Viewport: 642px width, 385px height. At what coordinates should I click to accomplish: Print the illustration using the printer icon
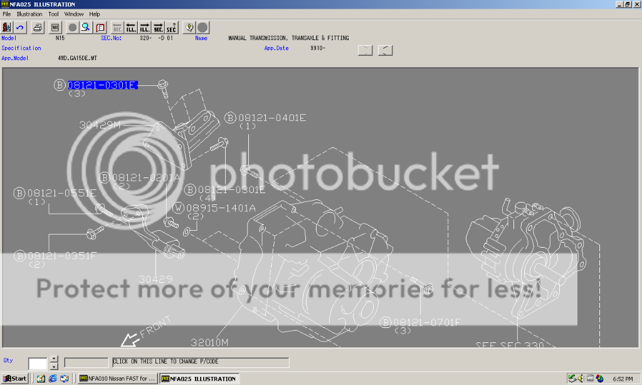pyautogui.click(x=38, y=28)
